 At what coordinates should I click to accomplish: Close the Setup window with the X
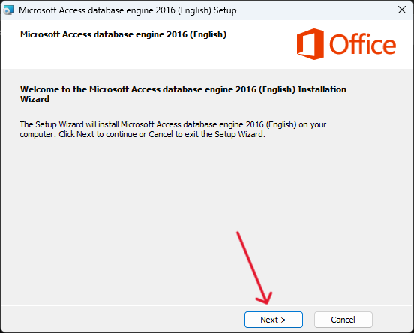tap(402, 10)
